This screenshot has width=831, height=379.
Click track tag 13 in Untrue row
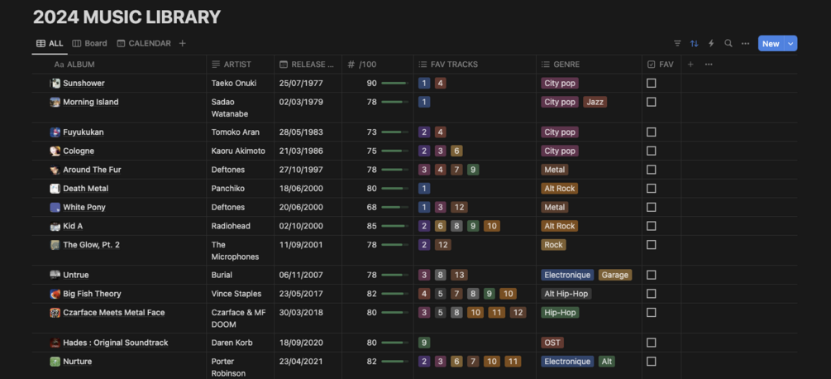tap(459, 275)
